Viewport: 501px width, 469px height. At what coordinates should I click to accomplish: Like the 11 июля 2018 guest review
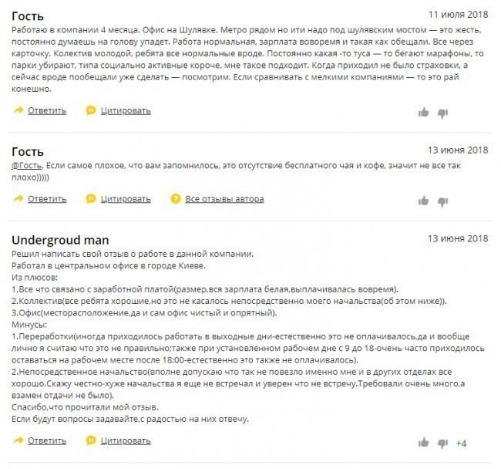[423, 112]
